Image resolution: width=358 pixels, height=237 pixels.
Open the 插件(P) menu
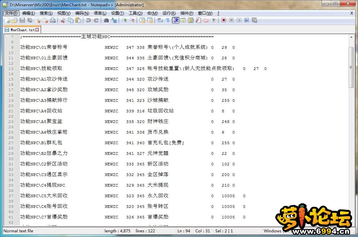pyautogui.click(x=186, y=13)
